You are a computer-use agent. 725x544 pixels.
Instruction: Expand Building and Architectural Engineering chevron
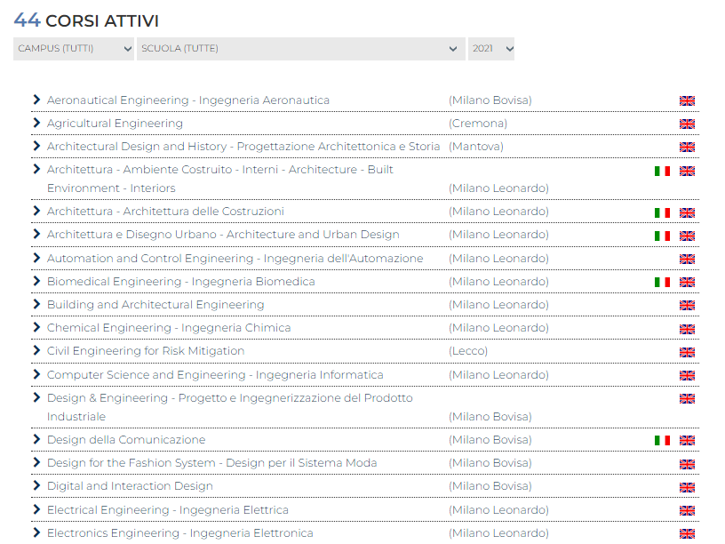(x=37, y=304)
